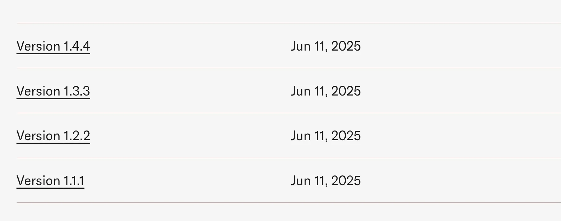Click the number 1.3.3 in the second link
This screenshot has width=561, height=221.
77,91
